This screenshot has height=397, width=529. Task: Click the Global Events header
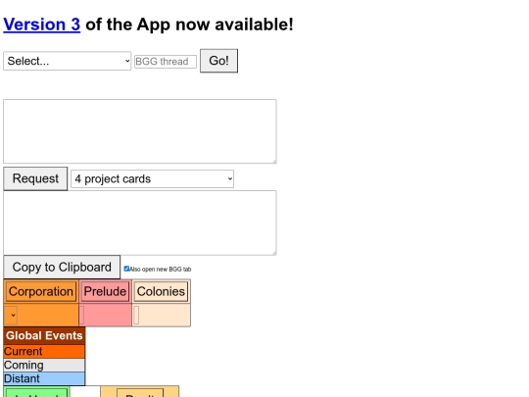tap(44, 335)
